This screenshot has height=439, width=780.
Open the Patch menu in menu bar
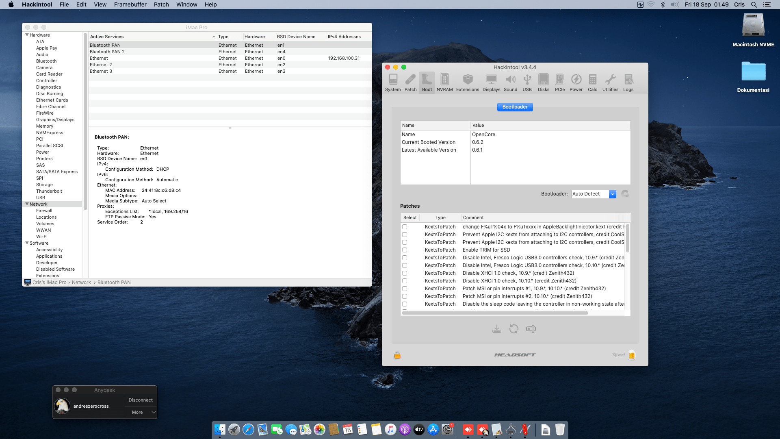[x=161, y=4]
